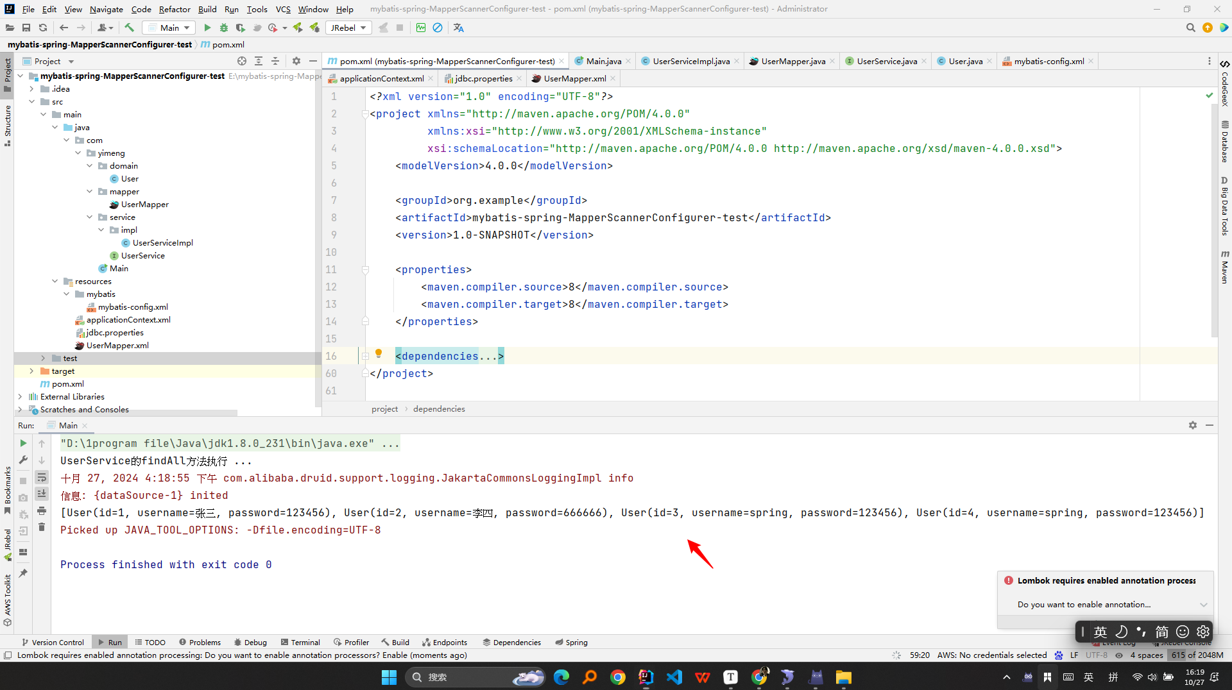This screenshot has height=690, width=1232.
Task: Expand External Libraries node
Action: click(x=20, y=397)
